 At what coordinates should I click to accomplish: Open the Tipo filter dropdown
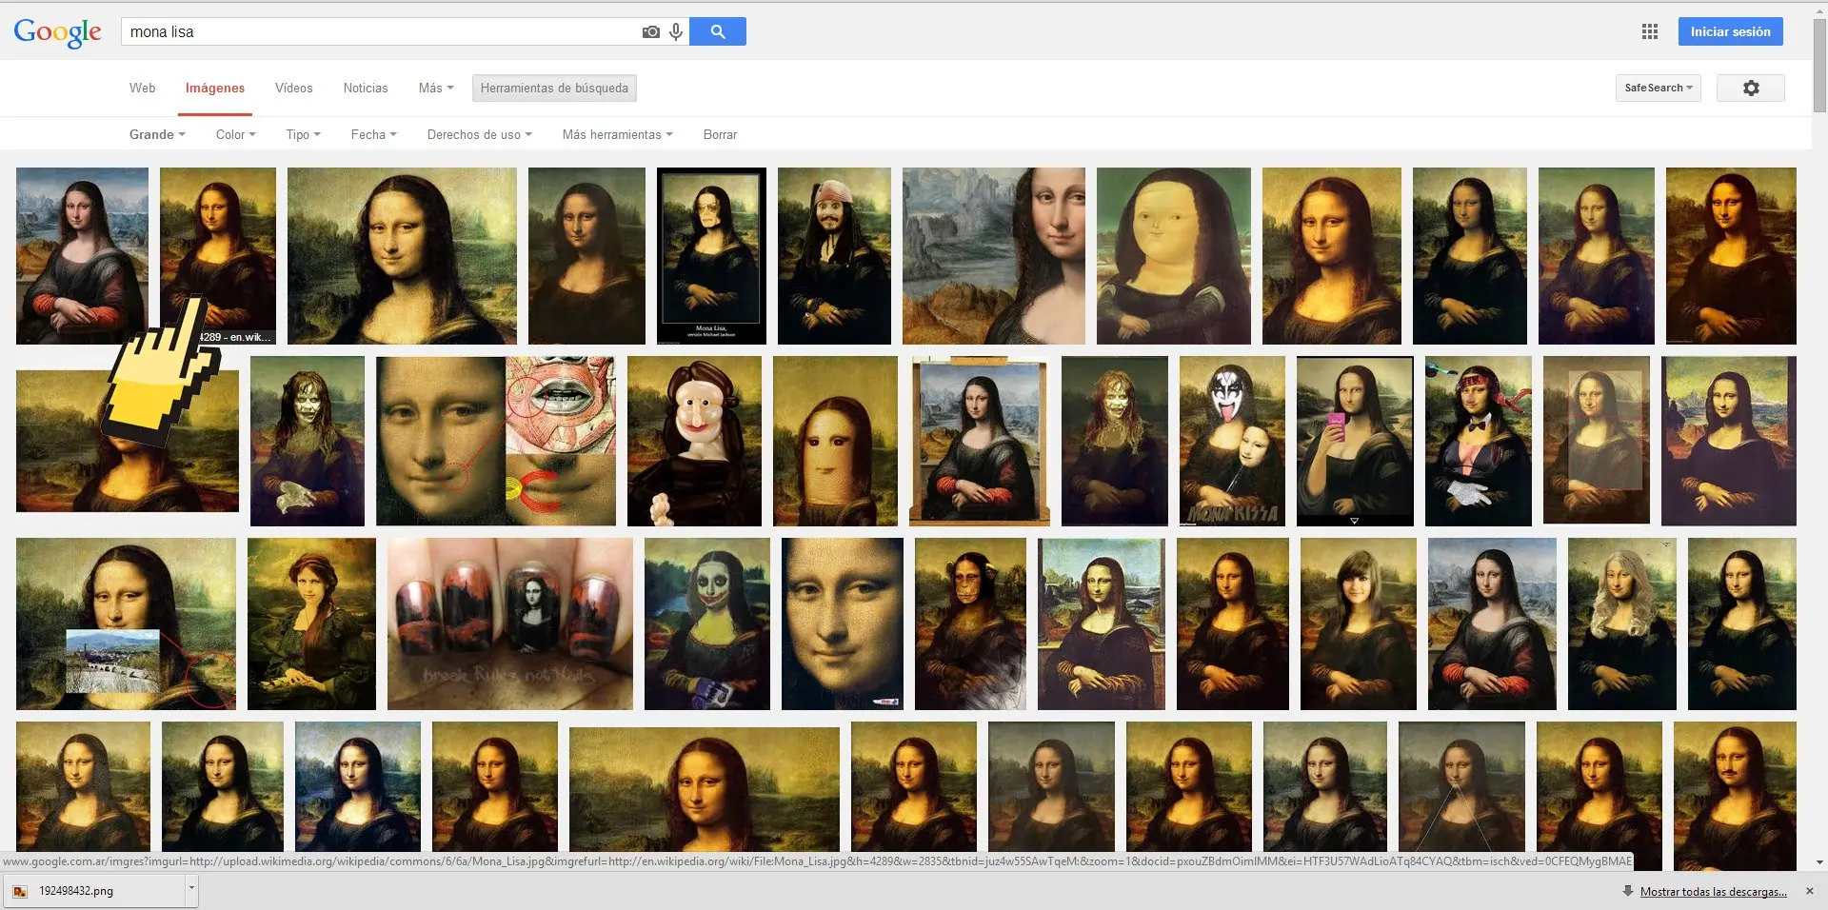click(x=303, y=134)
